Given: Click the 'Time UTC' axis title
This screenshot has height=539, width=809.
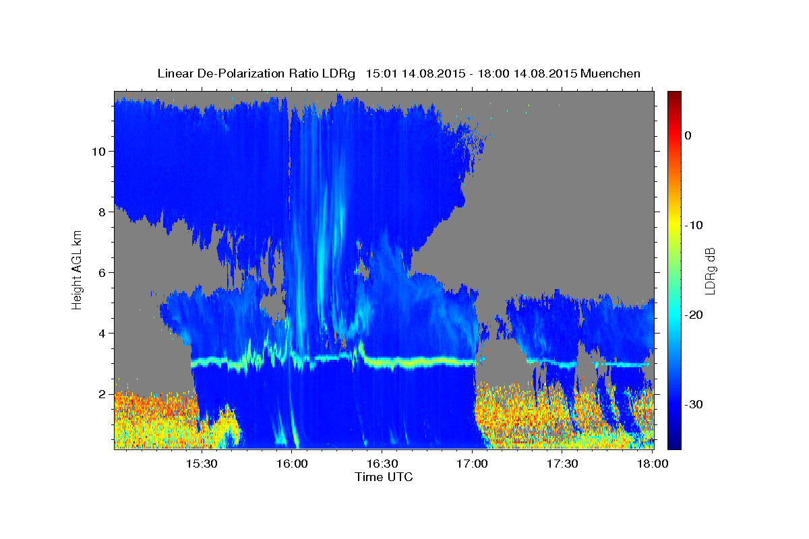Looking at the screenshot, I should (384, 477).
